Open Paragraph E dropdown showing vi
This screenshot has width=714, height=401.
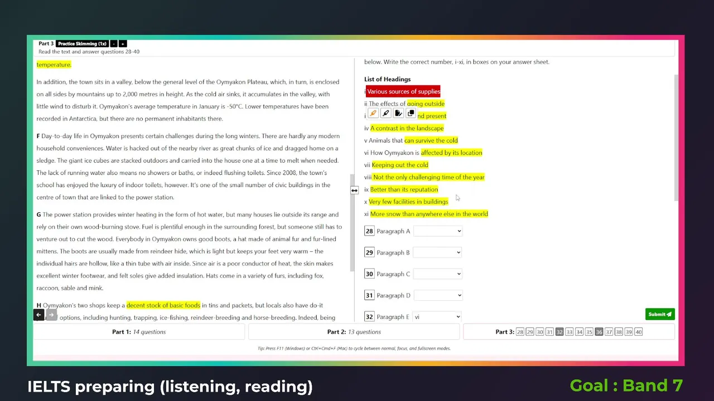(437, 316)
